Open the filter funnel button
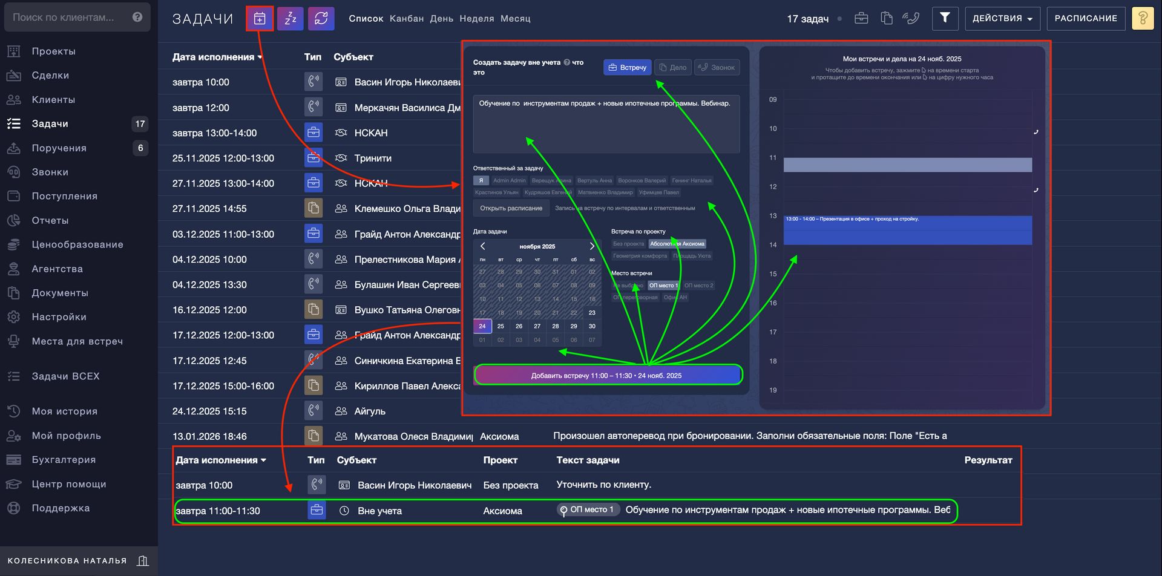The image size is (1162, 576). (945, 19)
